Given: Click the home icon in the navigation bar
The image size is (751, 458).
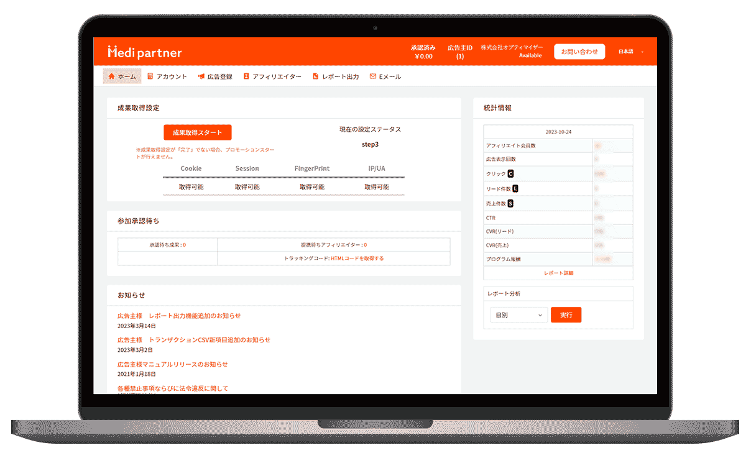Looking at the screenshot, I should (112, 76).
